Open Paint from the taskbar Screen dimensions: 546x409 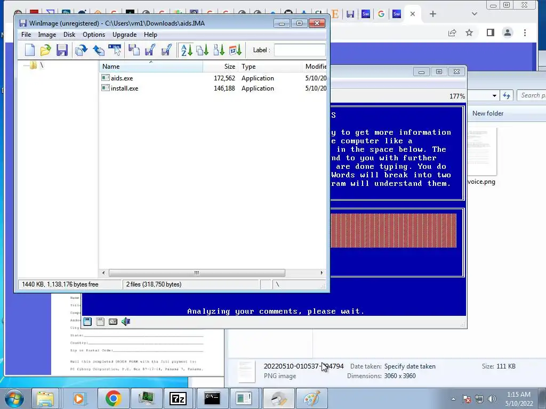click(x=311, y=398)
